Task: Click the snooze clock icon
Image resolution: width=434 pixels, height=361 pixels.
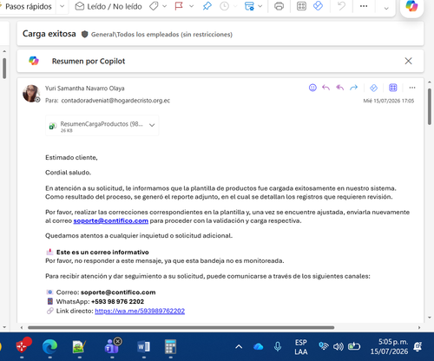Action: 224,6
